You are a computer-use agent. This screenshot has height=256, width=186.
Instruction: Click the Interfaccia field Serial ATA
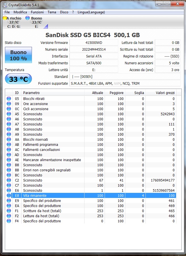pos(94,56)
